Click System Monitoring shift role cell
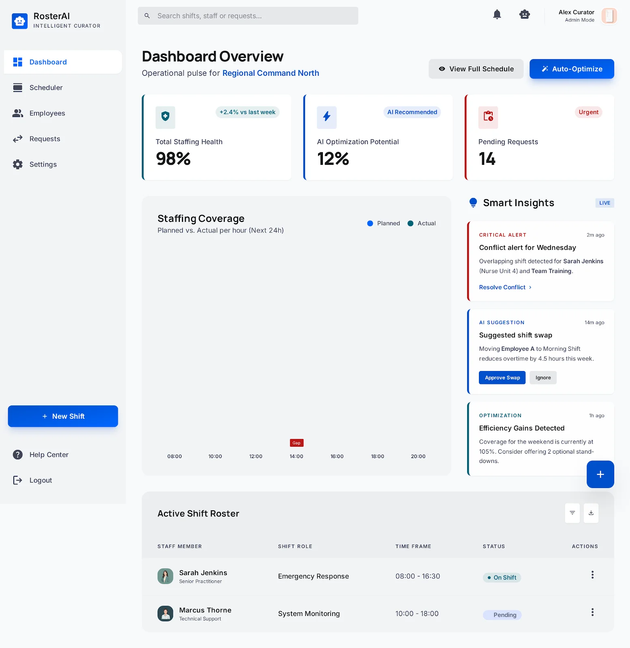 coord(309,614)
